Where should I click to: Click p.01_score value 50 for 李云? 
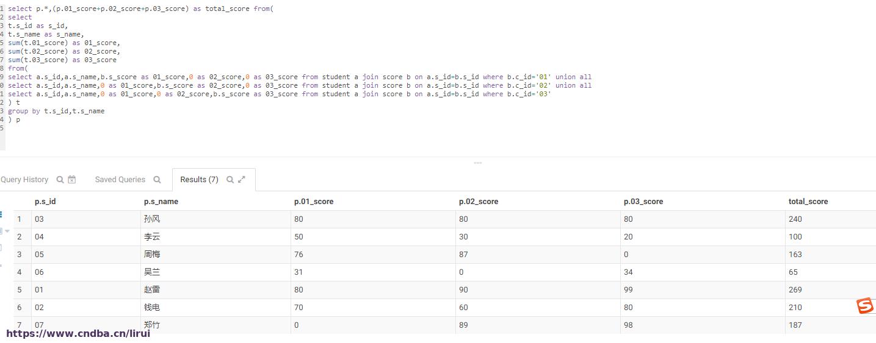point(299,237)
